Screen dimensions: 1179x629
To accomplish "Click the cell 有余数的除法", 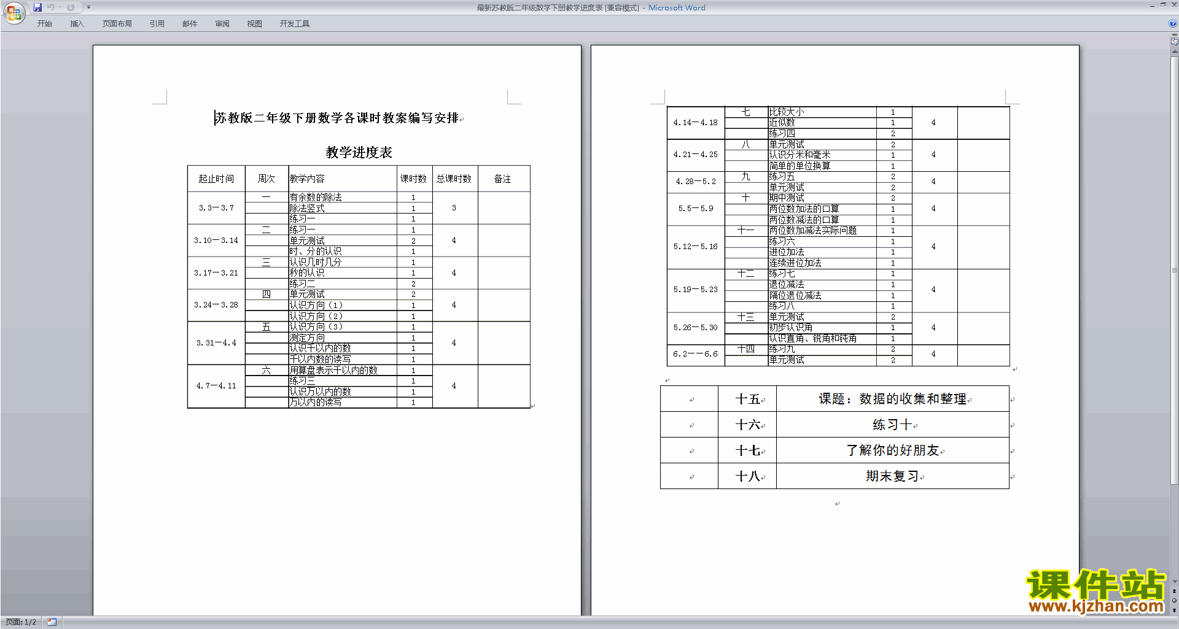I will point(343,198).
